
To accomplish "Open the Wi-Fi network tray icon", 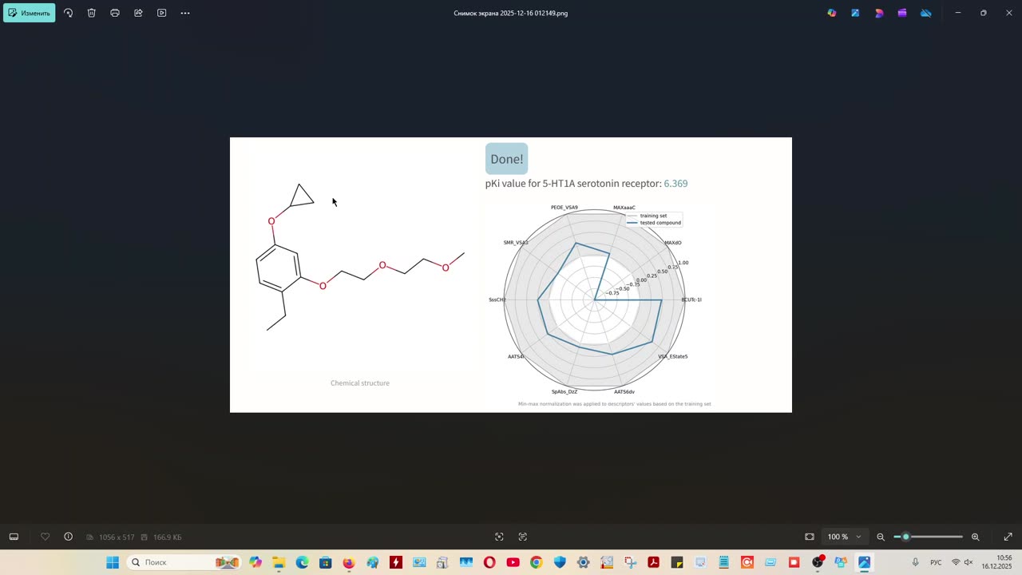I will 956,562.
